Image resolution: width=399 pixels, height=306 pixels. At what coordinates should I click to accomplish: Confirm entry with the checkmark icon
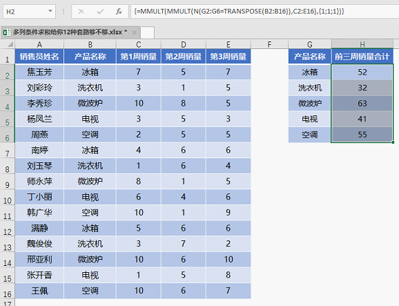pyautogui.click(x=100, y=12)
